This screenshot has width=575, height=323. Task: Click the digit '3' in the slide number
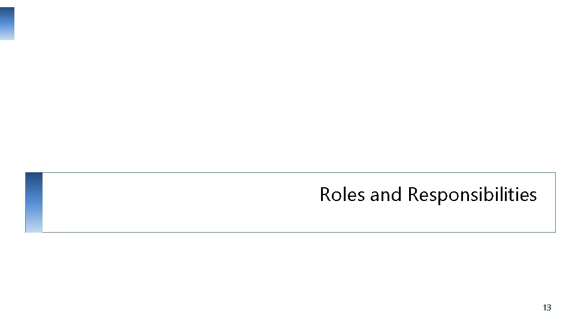pos(549,307)
